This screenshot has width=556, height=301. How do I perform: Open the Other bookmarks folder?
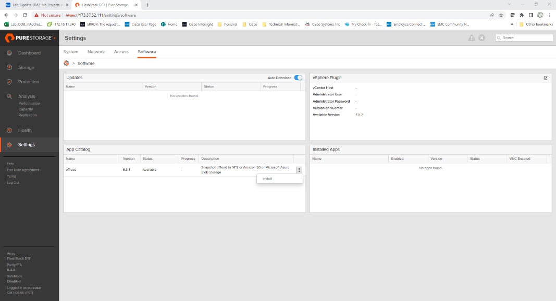point(536,24)
